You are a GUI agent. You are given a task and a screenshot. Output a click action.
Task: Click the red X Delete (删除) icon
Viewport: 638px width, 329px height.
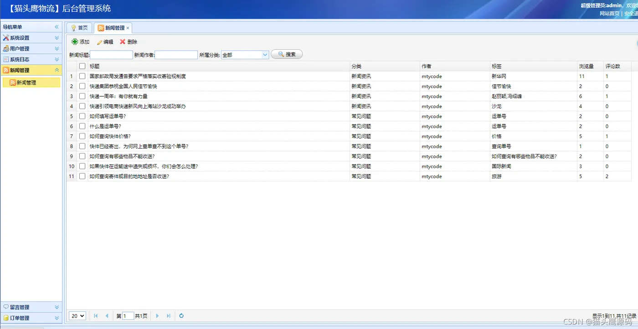click(x=123, y=41)
